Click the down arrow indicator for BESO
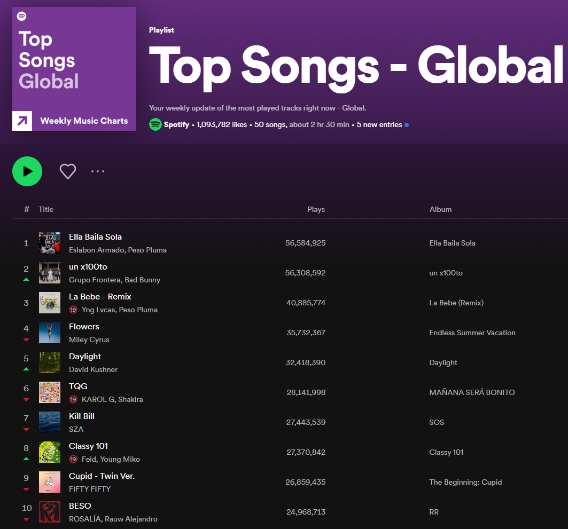This screenshot has width=568, height=529. tap(26, 519)
